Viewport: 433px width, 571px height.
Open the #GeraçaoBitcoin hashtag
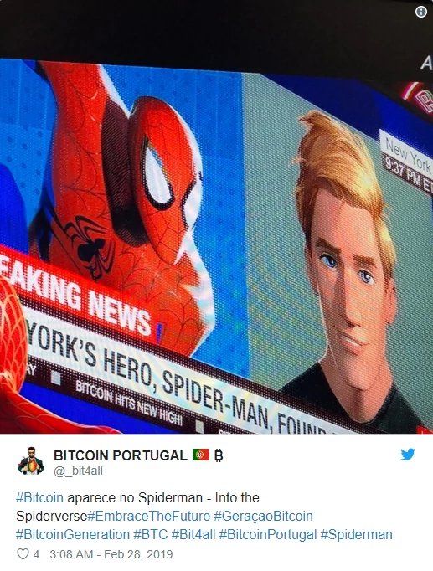pyautogui.click(x=263, y=516)
